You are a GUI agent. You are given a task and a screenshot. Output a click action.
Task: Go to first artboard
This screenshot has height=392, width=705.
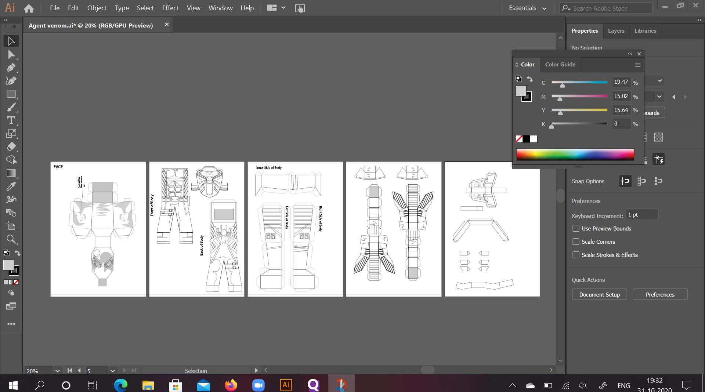coord(70,371)
